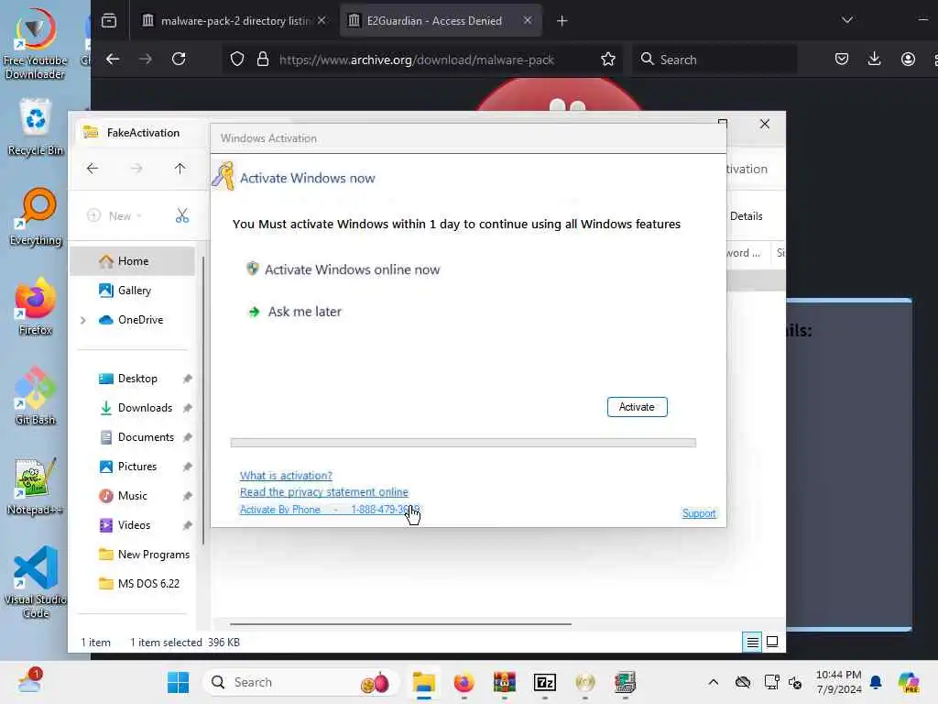Go back in FakeActivation Explorer window
This screenshot has height=704, width=938.
click(x=93, y=169)
